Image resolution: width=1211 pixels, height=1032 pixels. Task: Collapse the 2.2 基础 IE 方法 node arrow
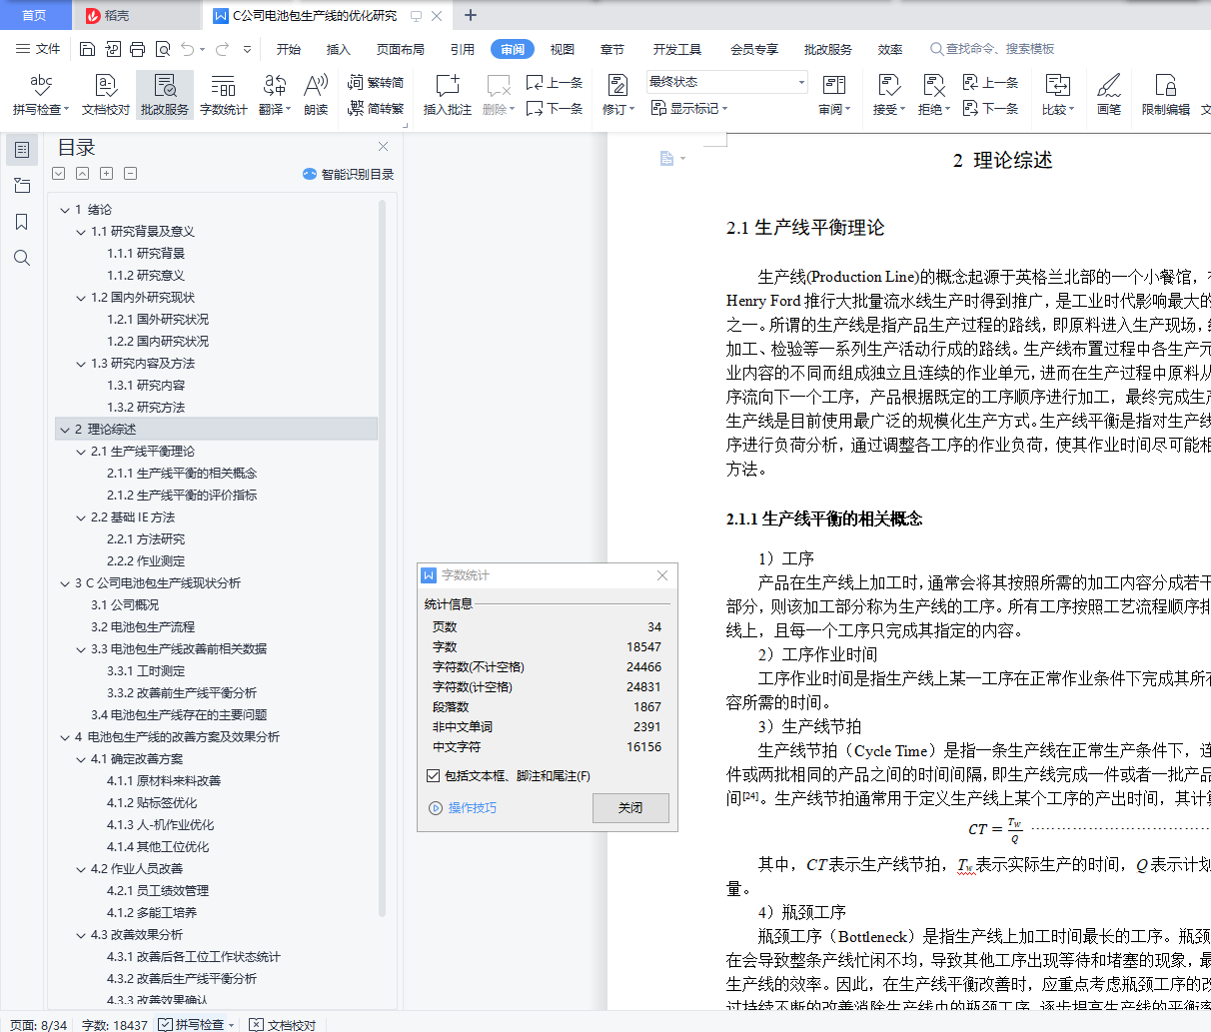81,517
